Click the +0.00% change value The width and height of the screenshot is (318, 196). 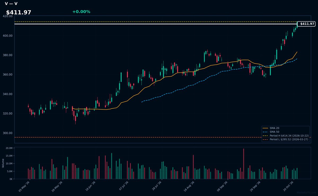click(x=81, y=12)
